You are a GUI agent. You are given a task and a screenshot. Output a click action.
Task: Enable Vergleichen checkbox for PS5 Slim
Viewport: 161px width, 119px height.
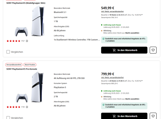(x=8, y=52)
